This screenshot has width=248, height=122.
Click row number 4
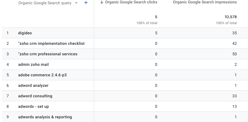tap(8, 64)
